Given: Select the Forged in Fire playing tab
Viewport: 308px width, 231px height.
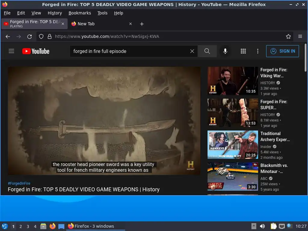Looking at the screenshot, I should click(x=34, y=24).
